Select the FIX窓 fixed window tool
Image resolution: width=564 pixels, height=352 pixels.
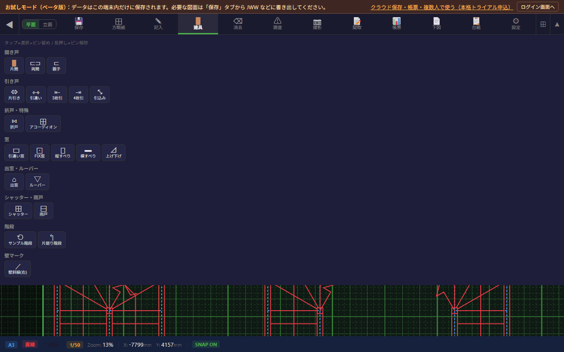tap(40, 153)
